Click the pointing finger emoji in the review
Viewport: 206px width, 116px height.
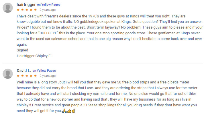coord(73,111)
